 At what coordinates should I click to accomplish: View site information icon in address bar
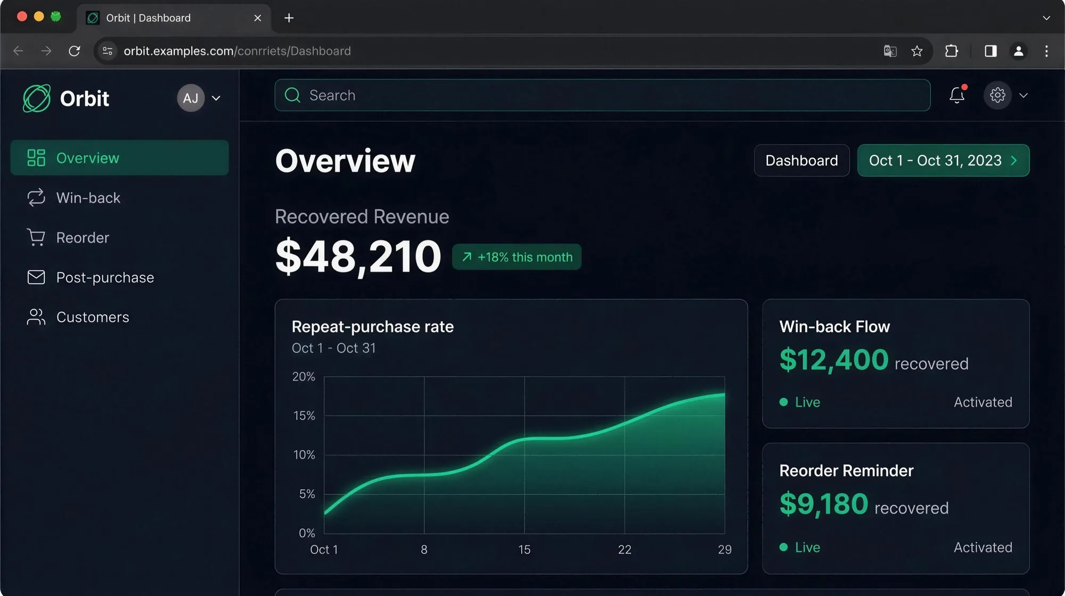(108, 51)
